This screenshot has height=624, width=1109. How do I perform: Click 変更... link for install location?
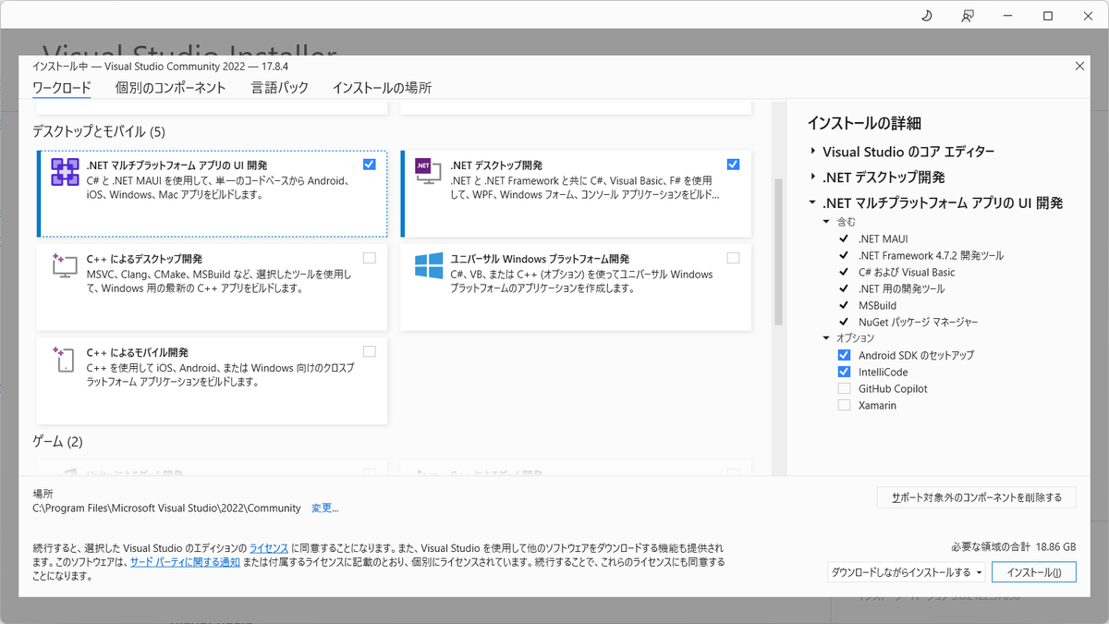click(325, 508)
